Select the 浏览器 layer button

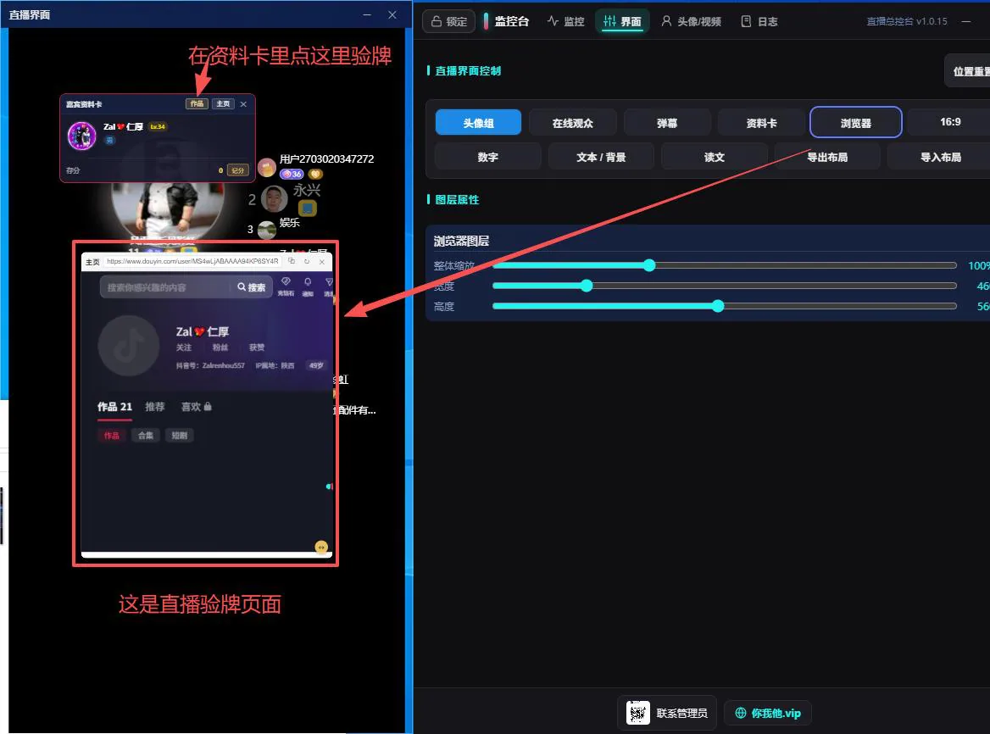pos(855,122)
